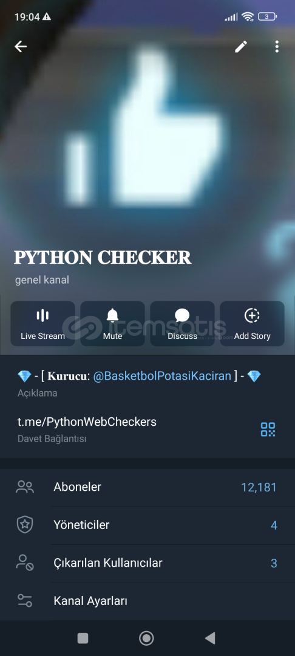This screenshot has height=656, width=295.
Task: Tap the Android home circle button
Action: coord(146,638)
